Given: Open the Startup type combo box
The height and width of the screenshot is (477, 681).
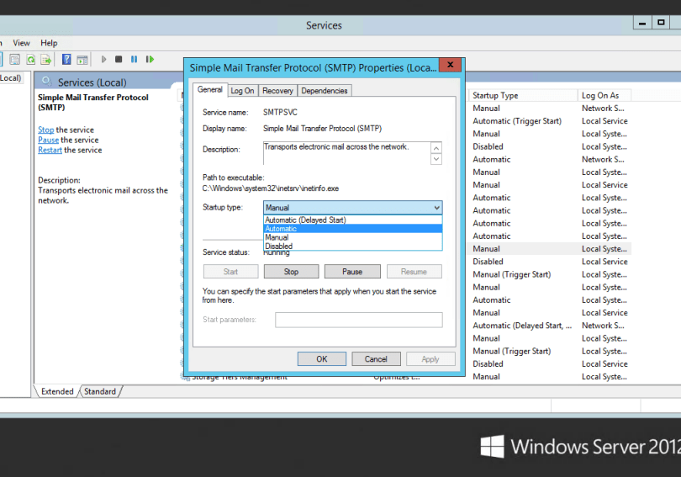Looking at the screenshot, I should pyautogui.click(x=352, y=207).
